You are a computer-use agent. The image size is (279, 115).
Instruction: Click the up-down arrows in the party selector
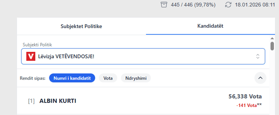point(258,56)
